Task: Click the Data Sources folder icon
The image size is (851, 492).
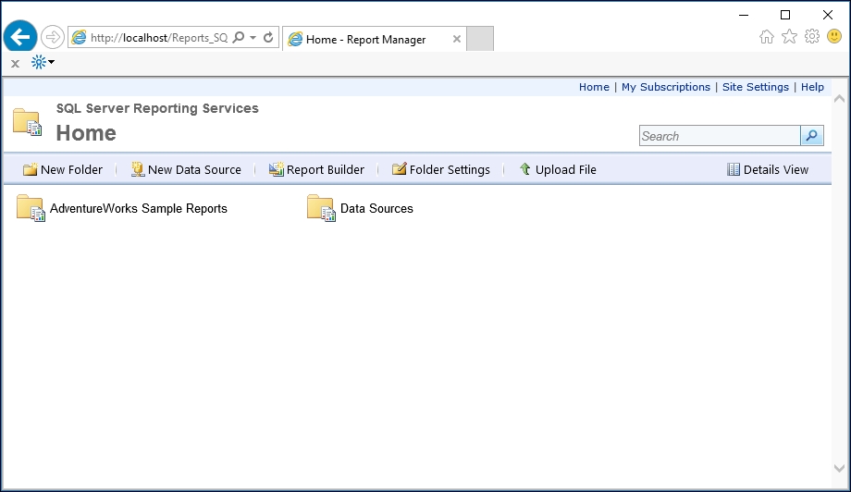Action: pos(321,208)
